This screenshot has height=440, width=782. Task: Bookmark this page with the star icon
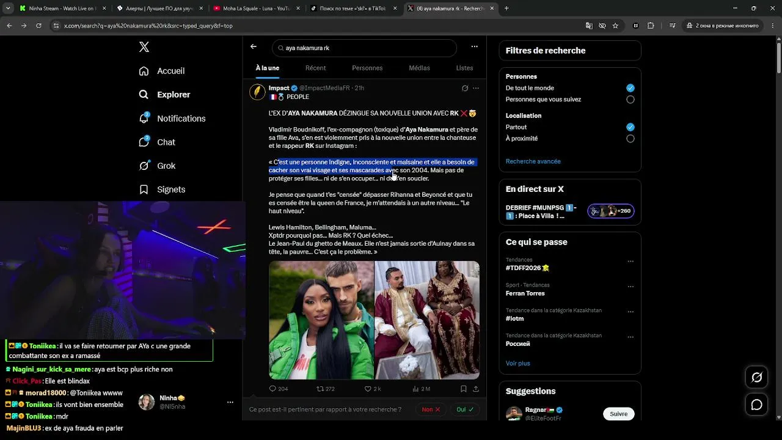(x=616, y=26)
